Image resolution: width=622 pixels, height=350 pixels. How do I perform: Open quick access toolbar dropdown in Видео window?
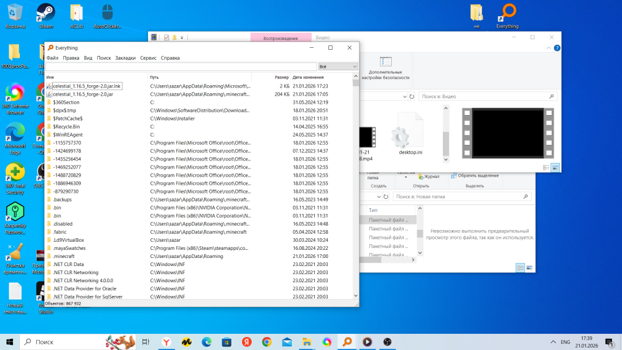pyautogui.click(x=182, y=38)
